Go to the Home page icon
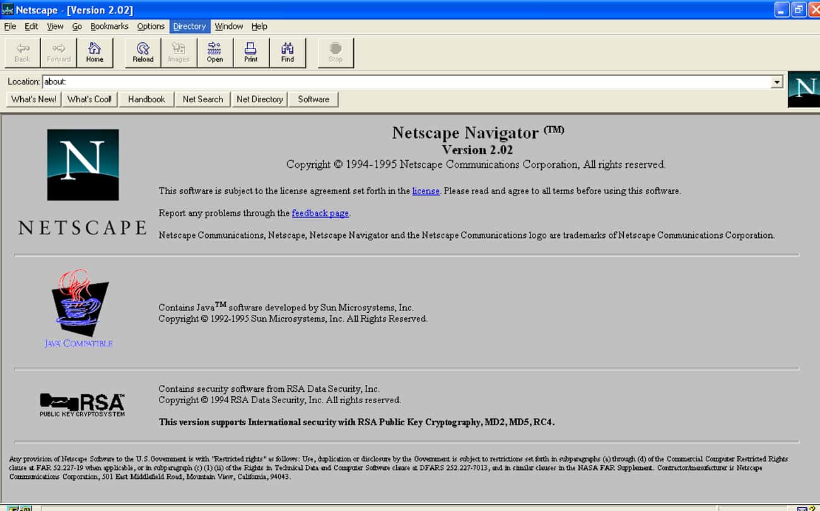 [x=95, y=52]
